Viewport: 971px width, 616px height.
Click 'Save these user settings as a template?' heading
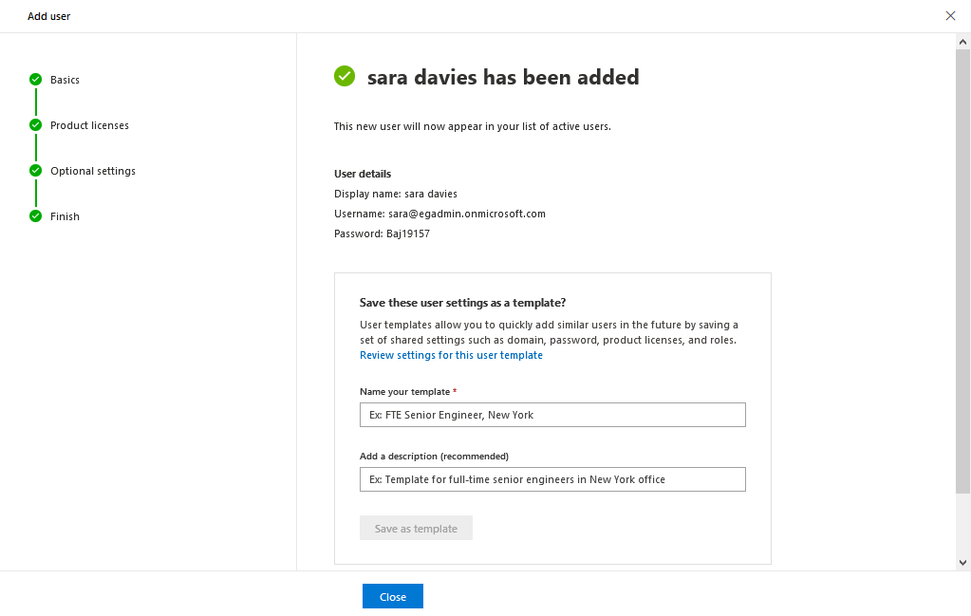click(x=462, y=303)
